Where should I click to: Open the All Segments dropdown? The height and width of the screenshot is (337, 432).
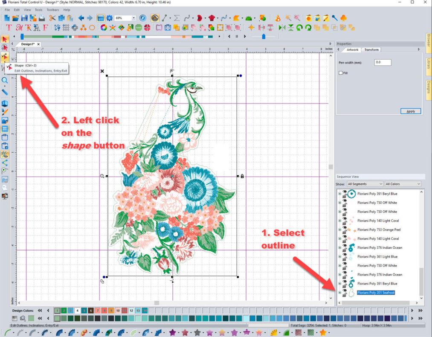click(364, 184)
